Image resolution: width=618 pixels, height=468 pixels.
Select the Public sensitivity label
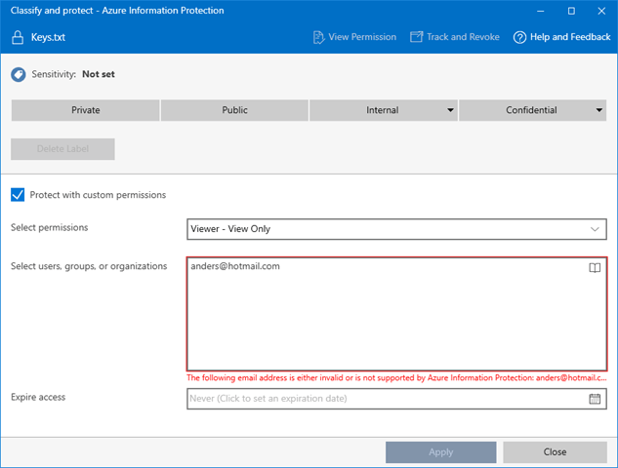tap(234, 110)
